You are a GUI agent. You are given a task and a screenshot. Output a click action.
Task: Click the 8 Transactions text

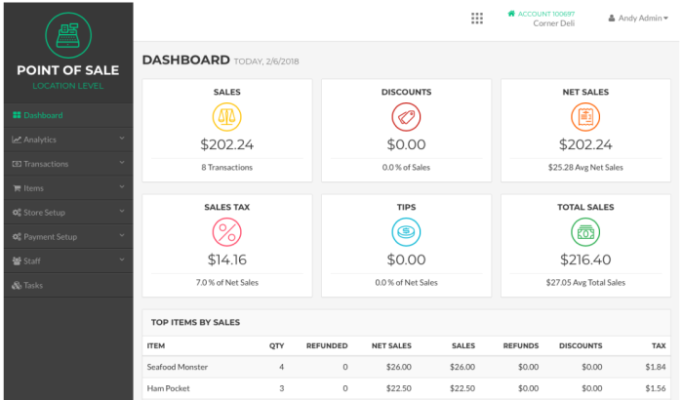(227, 168)
